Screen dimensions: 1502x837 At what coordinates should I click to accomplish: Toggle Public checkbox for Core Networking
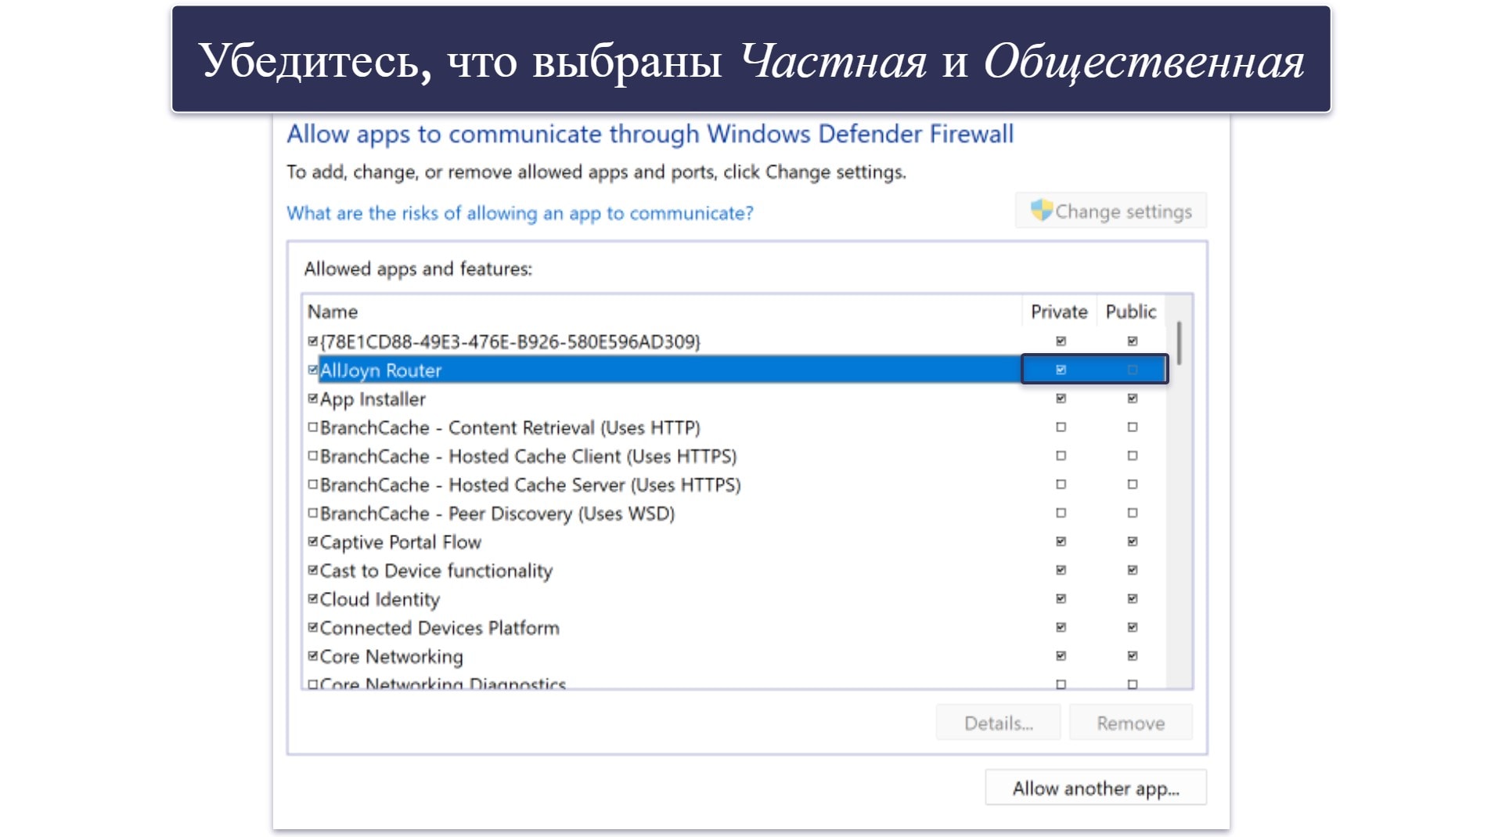(x=1132, y=656)
